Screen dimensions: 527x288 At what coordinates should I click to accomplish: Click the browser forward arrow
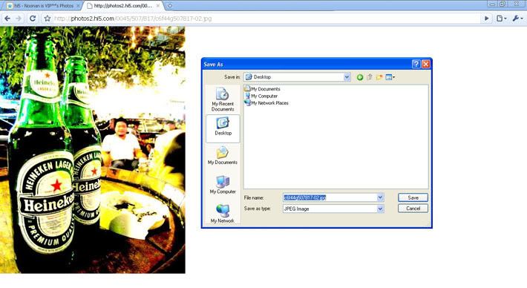[x=19, y=19]
